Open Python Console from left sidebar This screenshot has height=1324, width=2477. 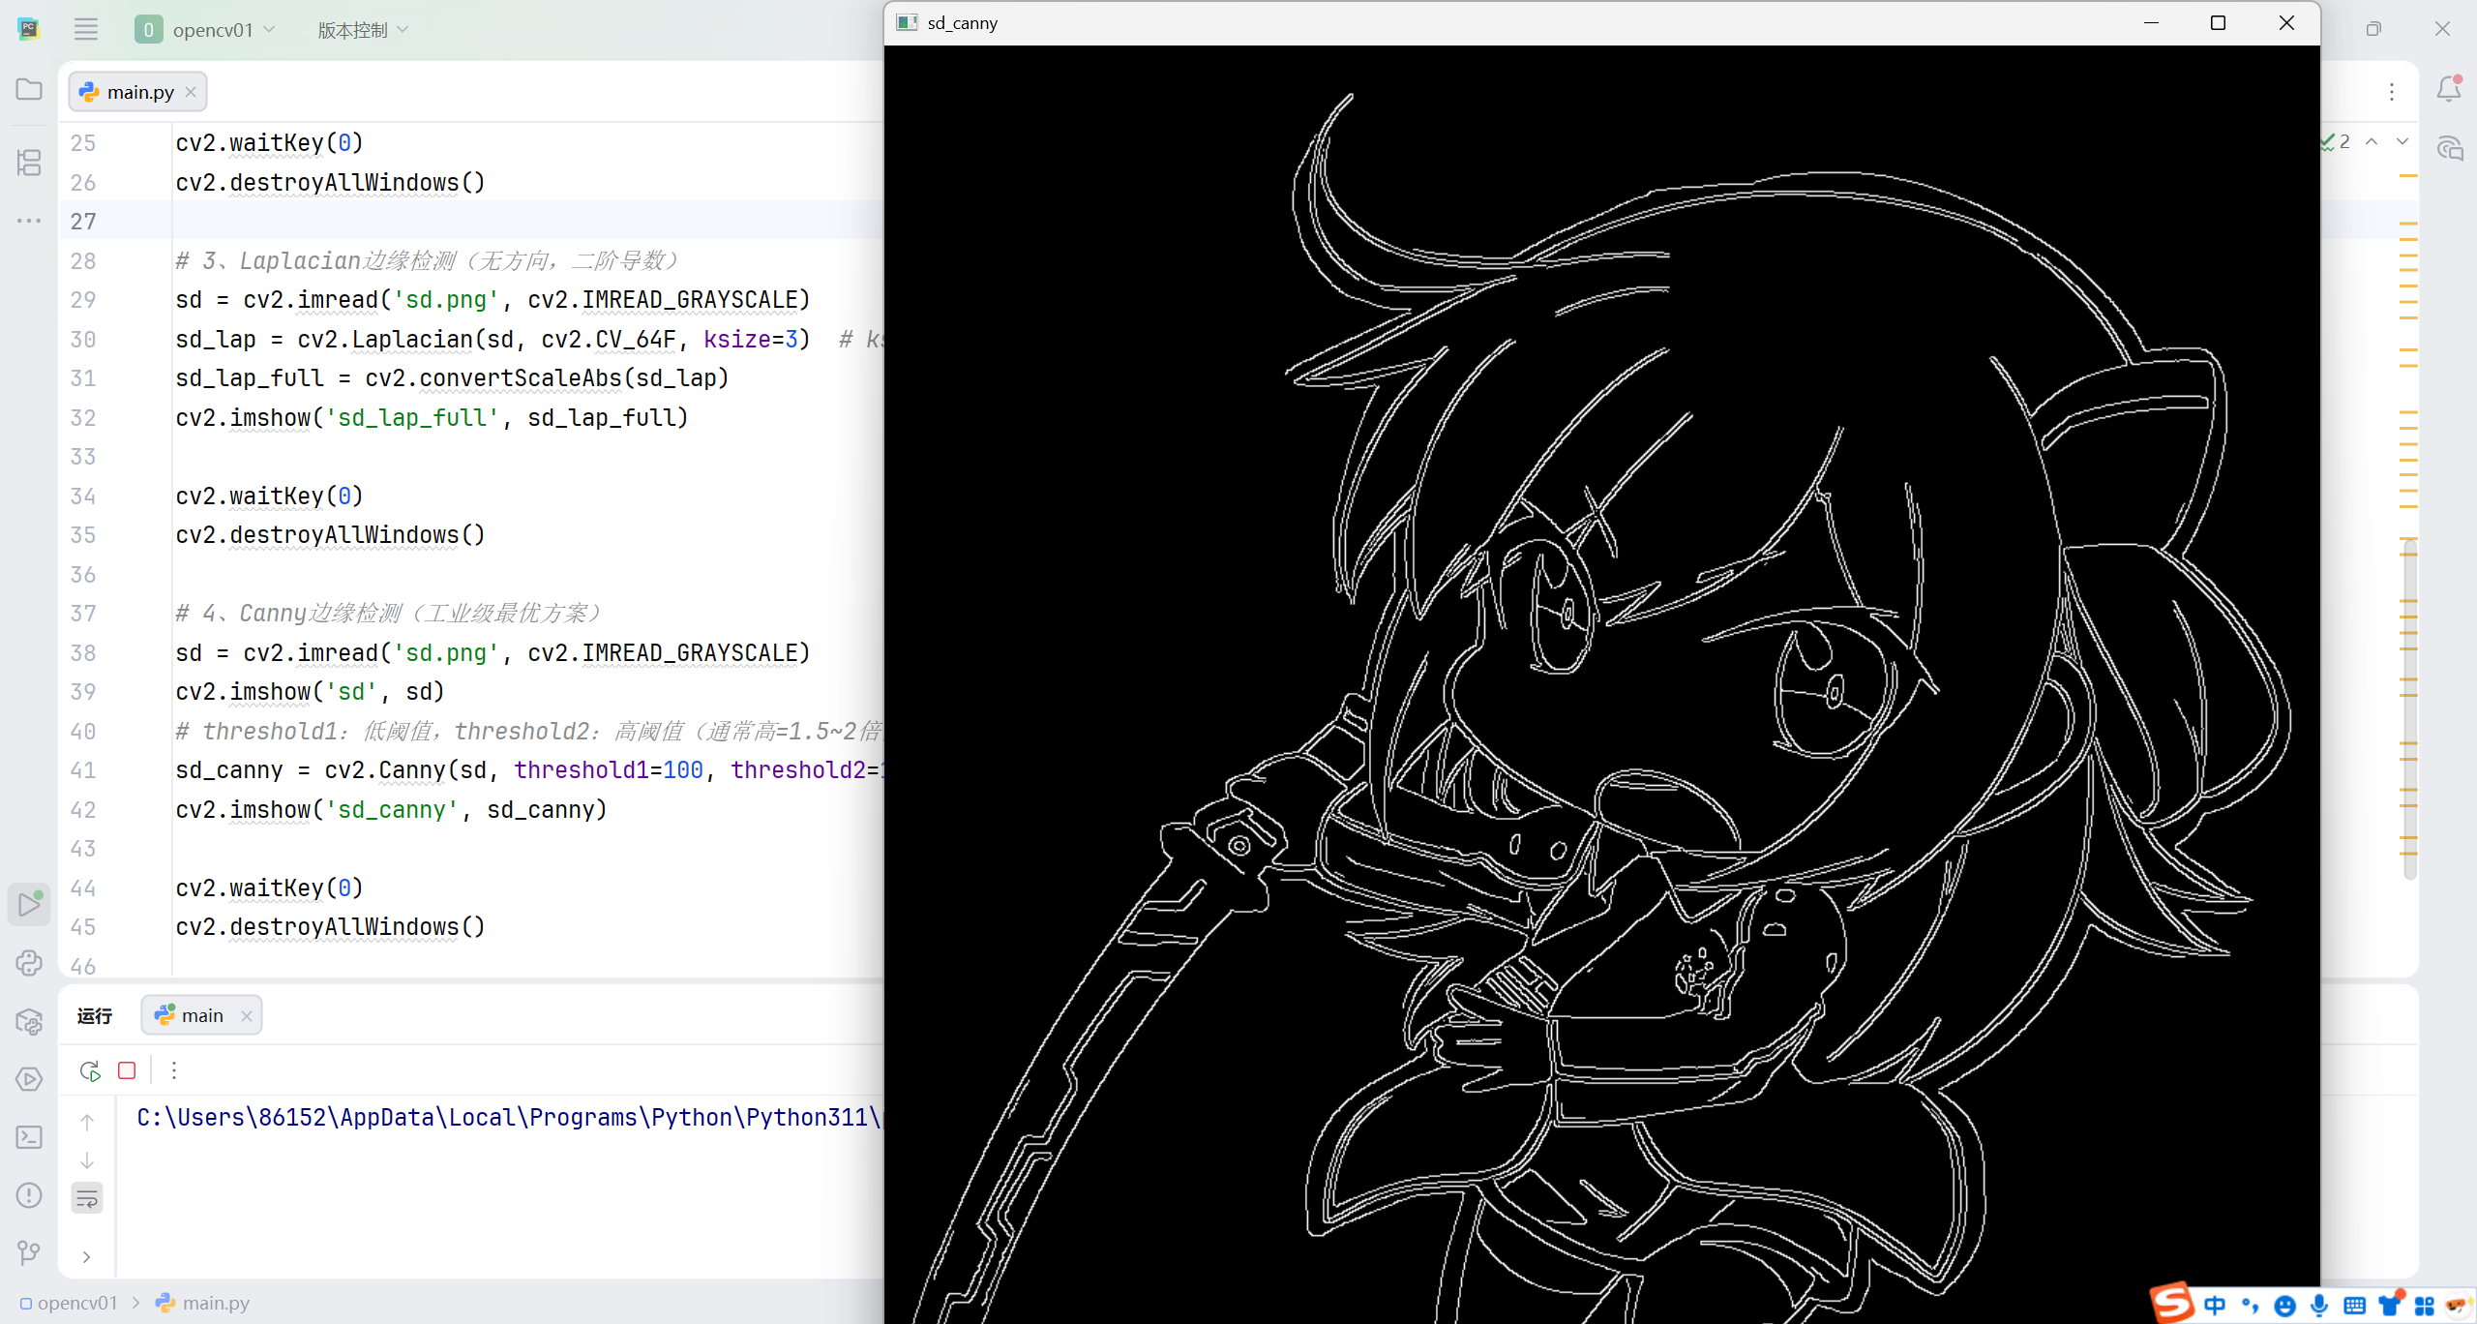29,962
